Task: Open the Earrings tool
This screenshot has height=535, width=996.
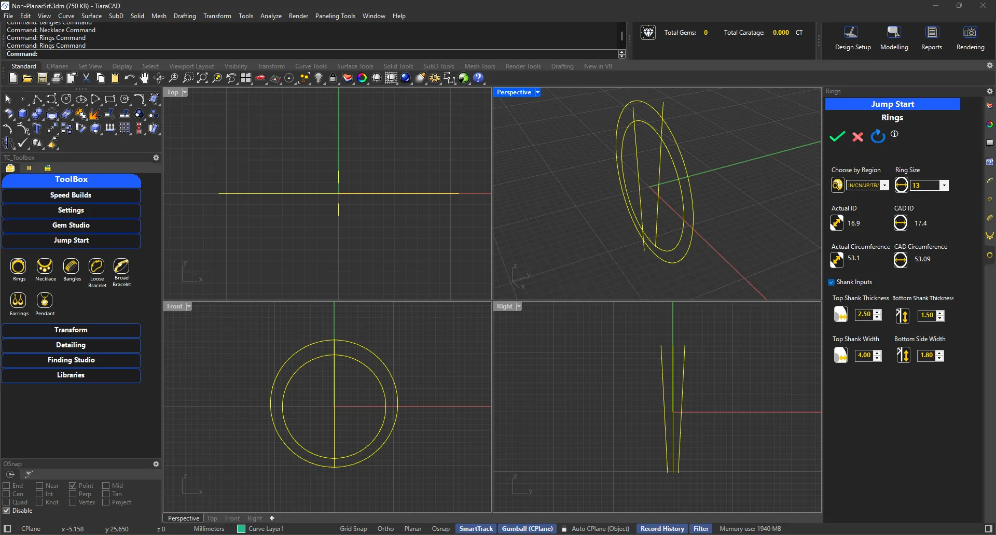Action: coord(18,301)
